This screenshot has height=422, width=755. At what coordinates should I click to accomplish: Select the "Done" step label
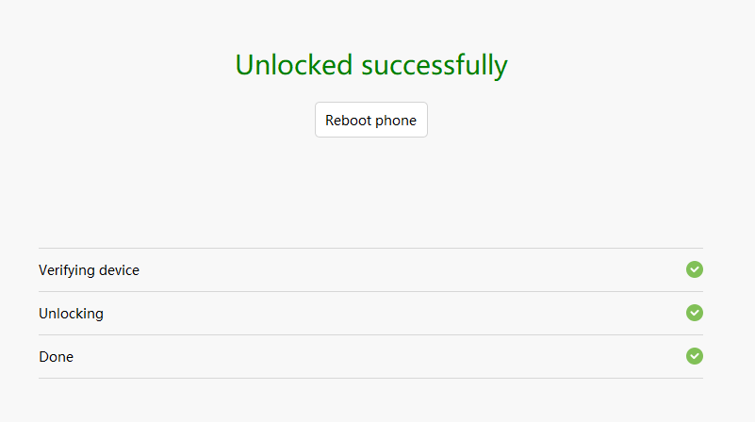(x=56, y=357)
